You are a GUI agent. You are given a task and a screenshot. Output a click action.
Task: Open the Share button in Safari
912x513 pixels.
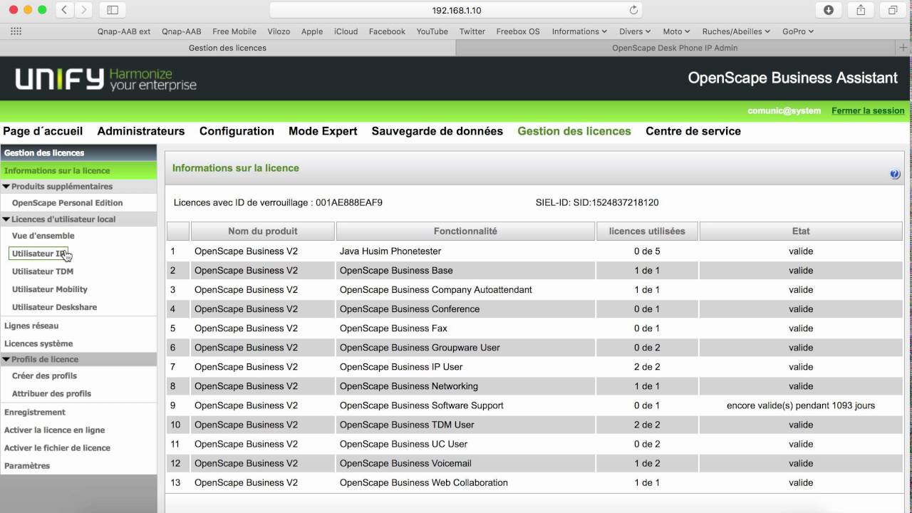[861, 10]
